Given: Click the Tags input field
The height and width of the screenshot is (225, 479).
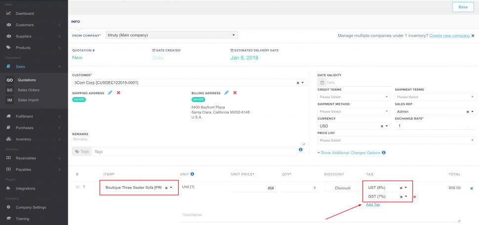Looking at the screenshot, I should pyautogui.click(x=194, y=151).
